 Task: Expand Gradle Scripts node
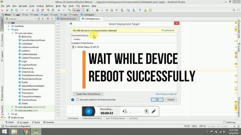(x=5, y=117)
